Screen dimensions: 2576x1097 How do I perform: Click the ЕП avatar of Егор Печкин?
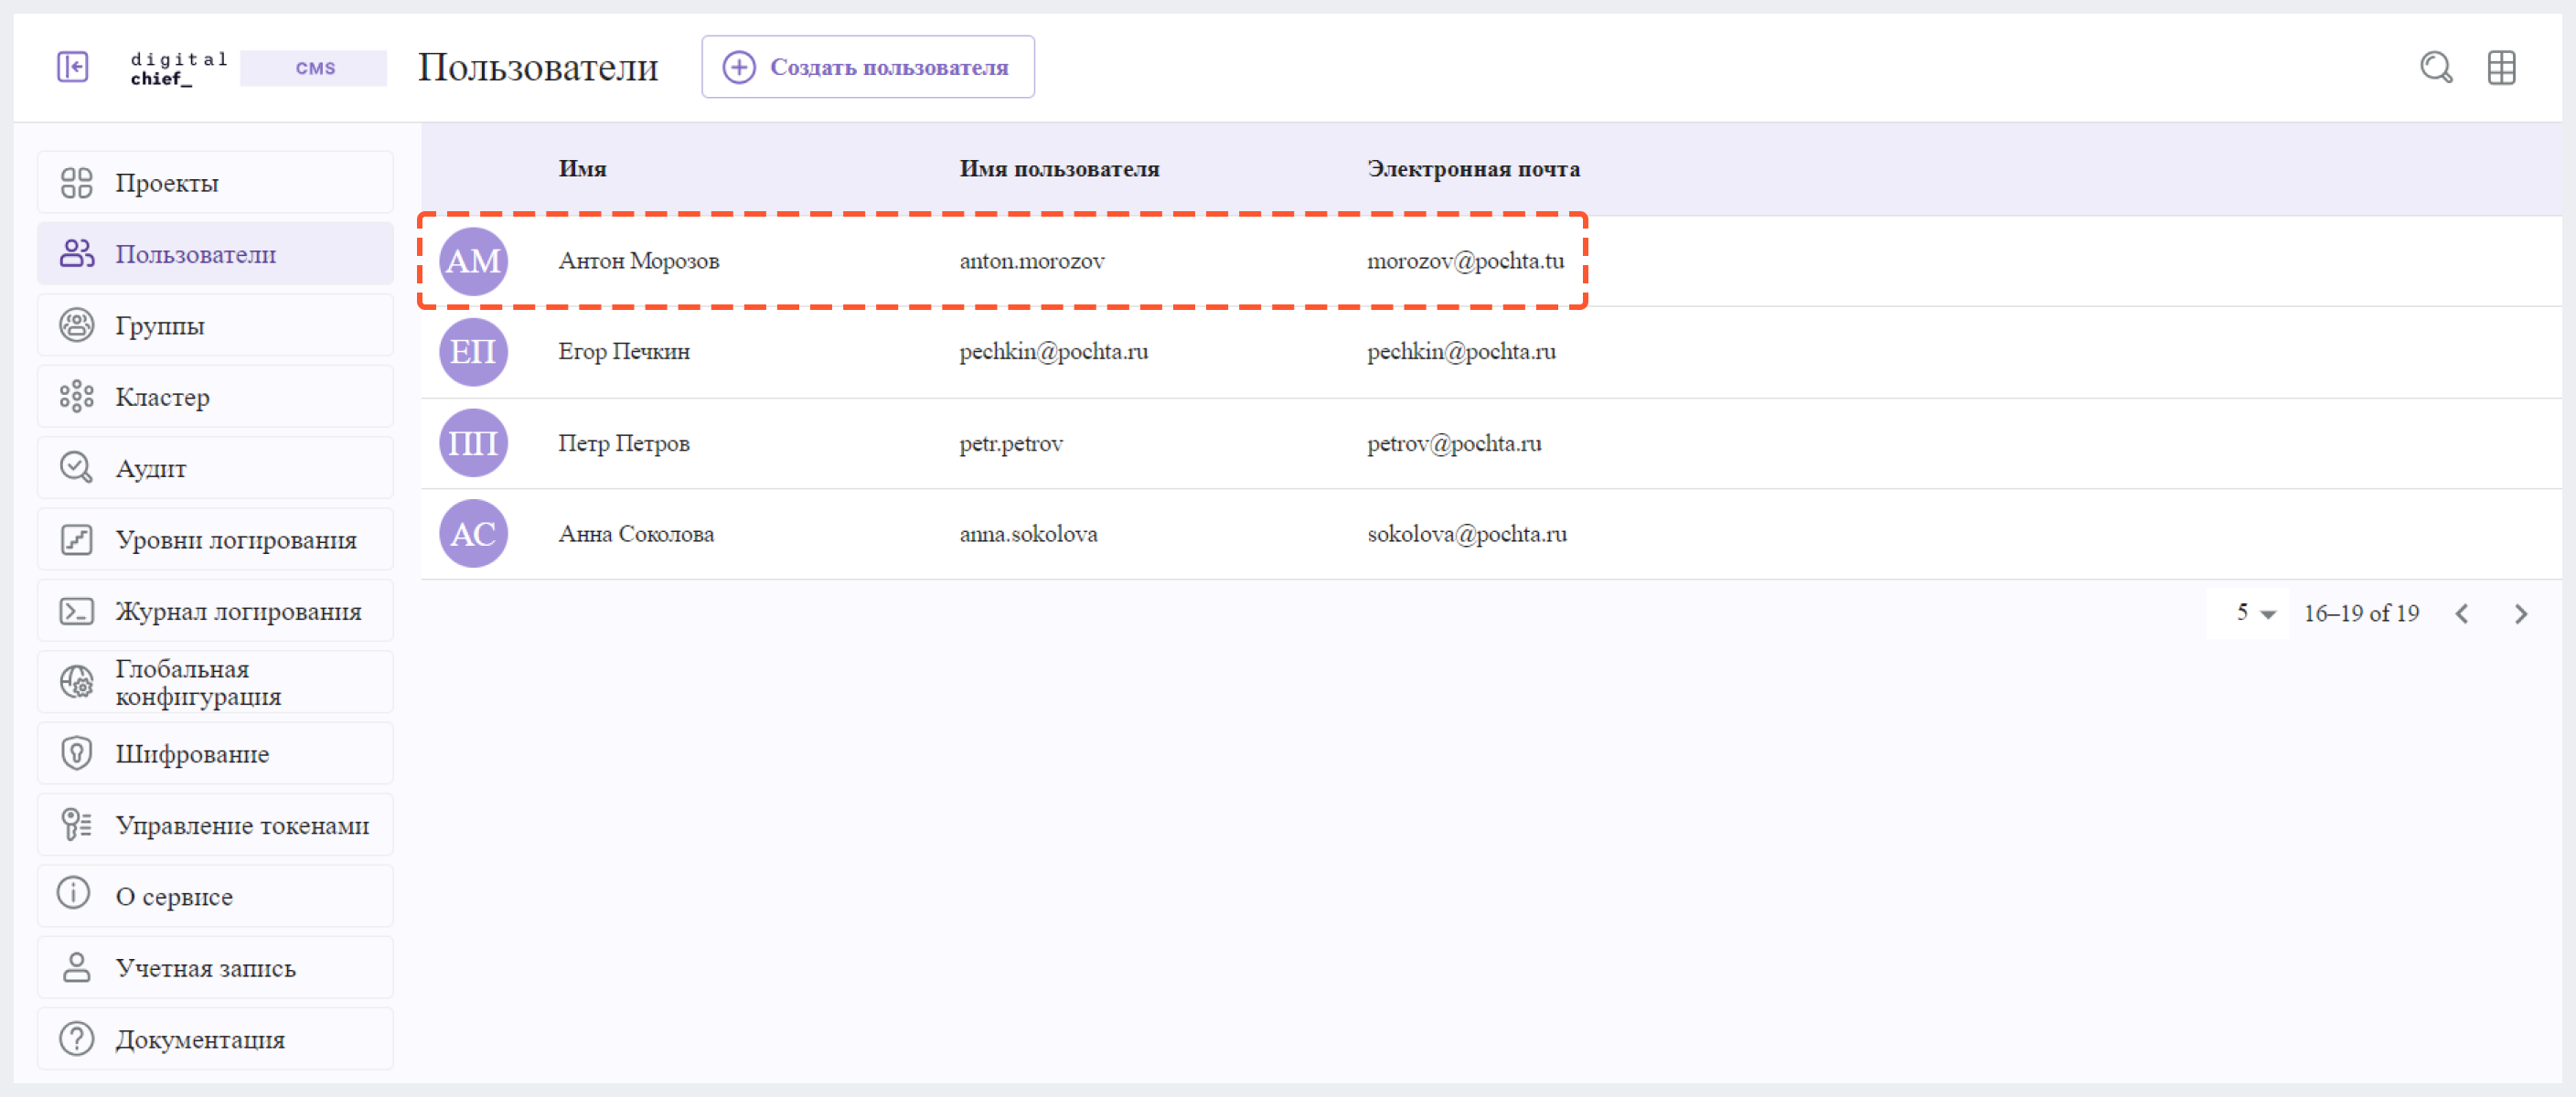pyautogui.click(x=473, y=352)
